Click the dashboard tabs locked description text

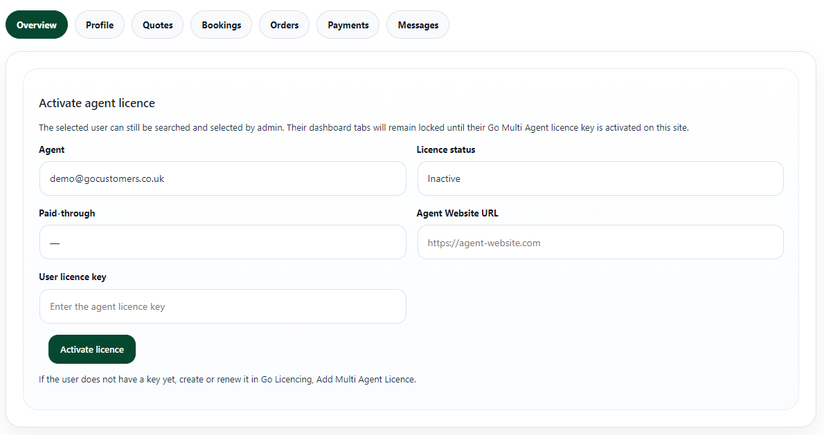[x=364, y=127]
